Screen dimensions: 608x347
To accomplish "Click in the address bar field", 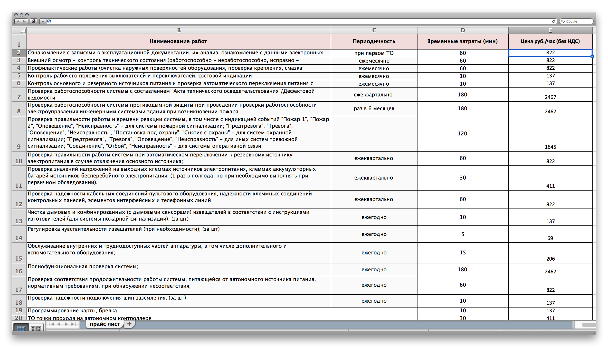I will click(x=302, y=21).
